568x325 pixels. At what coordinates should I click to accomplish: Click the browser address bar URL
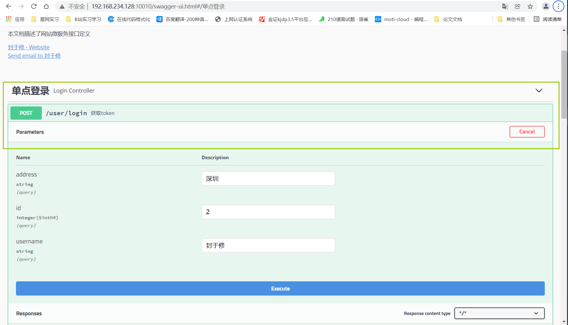(x=158, y=6)
